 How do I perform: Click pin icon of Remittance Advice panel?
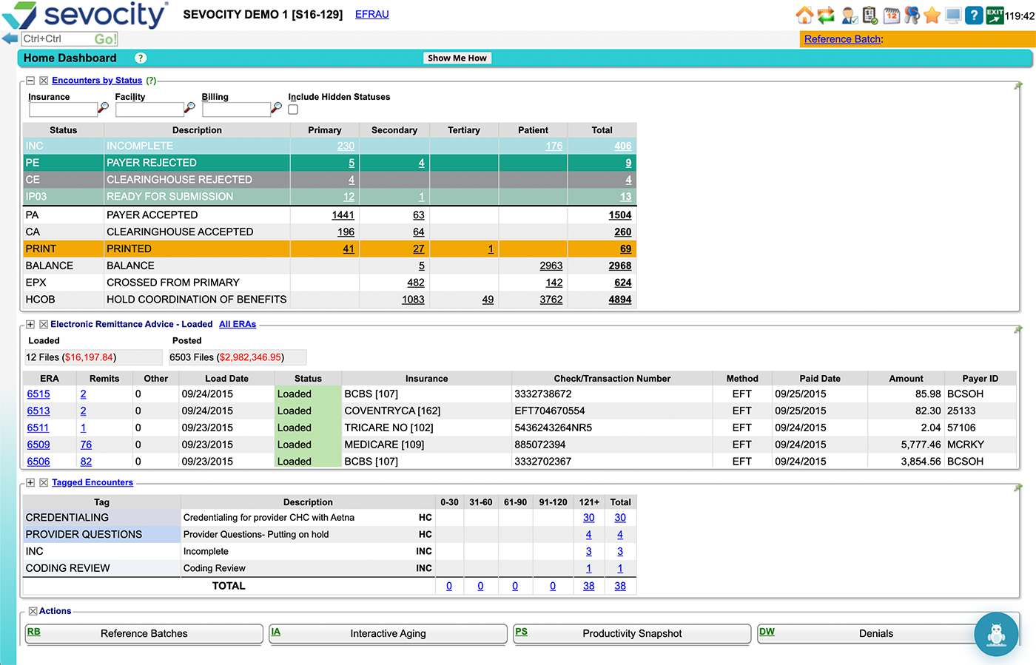1017,329
